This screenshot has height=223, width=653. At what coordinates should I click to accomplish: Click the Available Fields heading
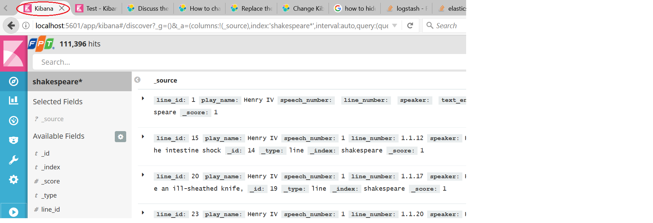click(x=59, y=136)
